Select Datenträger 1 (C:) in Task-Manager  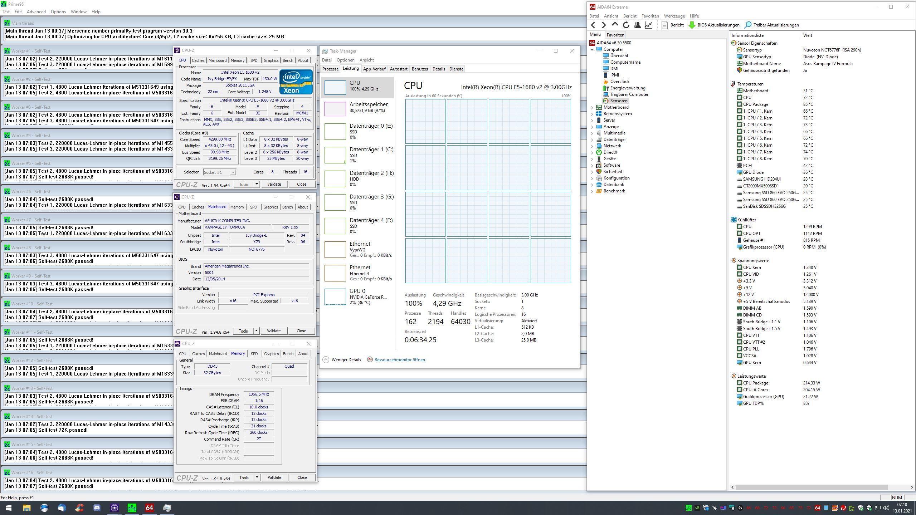click(357, 155)
